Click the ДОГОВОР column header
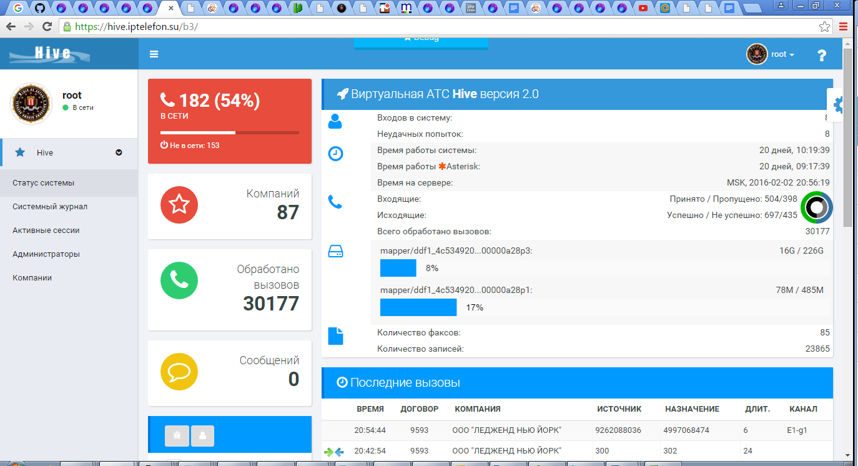This screenshot has height=466, width=858. [420, 409]
